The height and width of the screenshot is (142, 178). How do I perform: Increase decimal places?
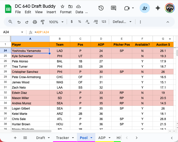[x=96, y=22]
